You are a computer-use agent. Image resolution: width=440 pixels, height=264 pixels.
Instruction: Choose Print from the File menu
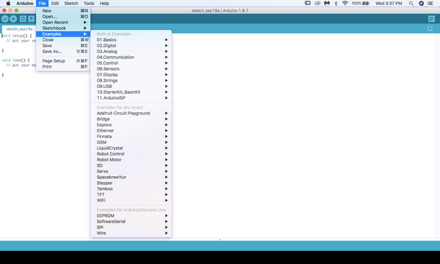point(63,67)
